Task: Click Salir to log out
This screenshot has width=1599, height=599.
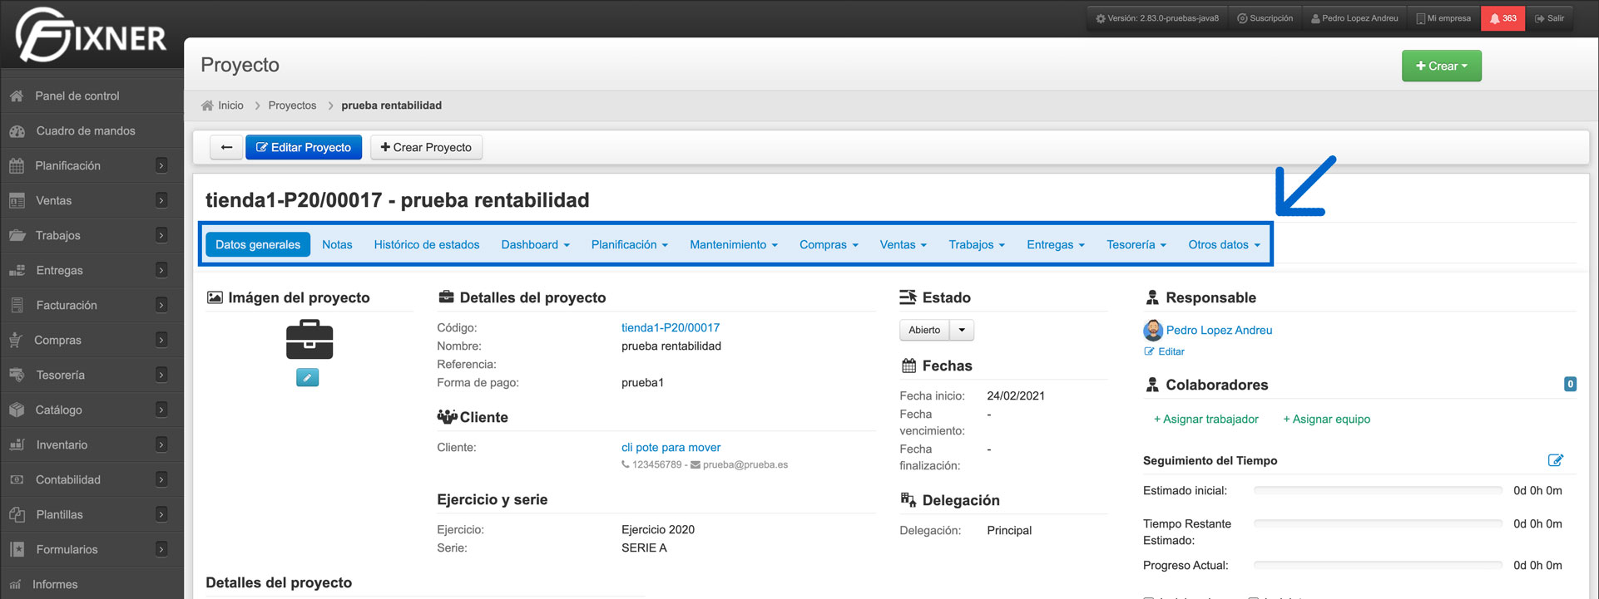Action: coord(1549,18)
